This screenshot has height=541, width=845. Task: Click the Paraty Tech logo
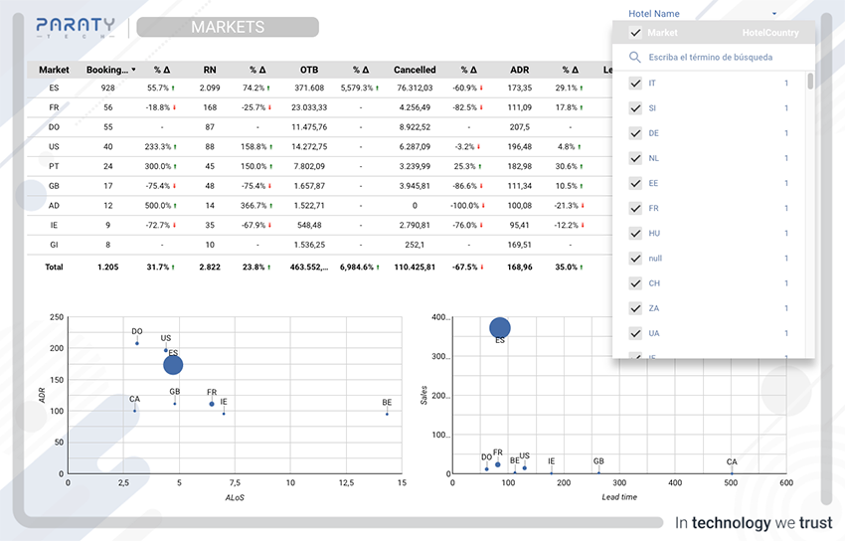(x=76, y=27)
